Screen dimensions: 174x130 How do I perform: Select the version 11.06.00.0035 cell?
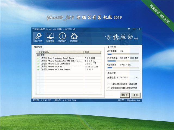pos(91,67)
